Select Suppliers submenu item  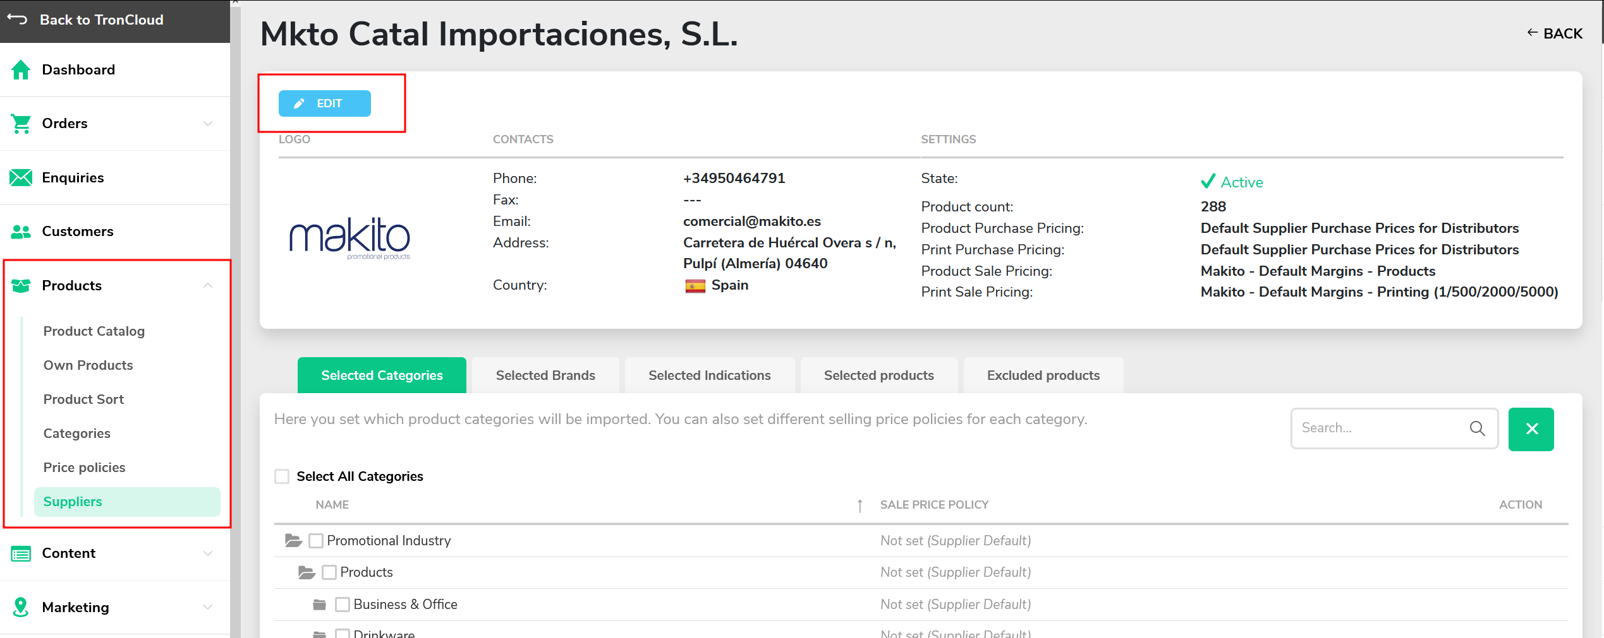click(x=127, y=502)
